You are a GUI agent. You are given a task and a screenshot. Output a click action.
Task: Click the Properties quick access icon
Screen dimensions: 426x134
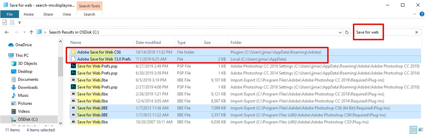5,22
